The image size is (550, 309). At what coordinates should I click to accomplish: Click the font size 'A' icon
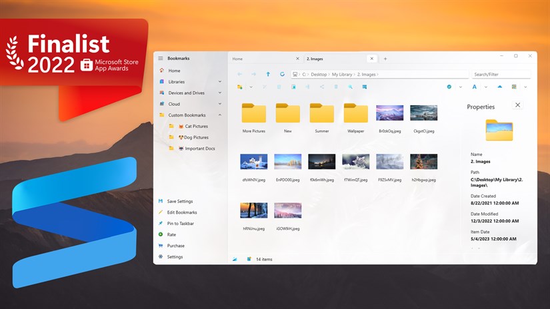pyautogui.click(x=475, y=87)
